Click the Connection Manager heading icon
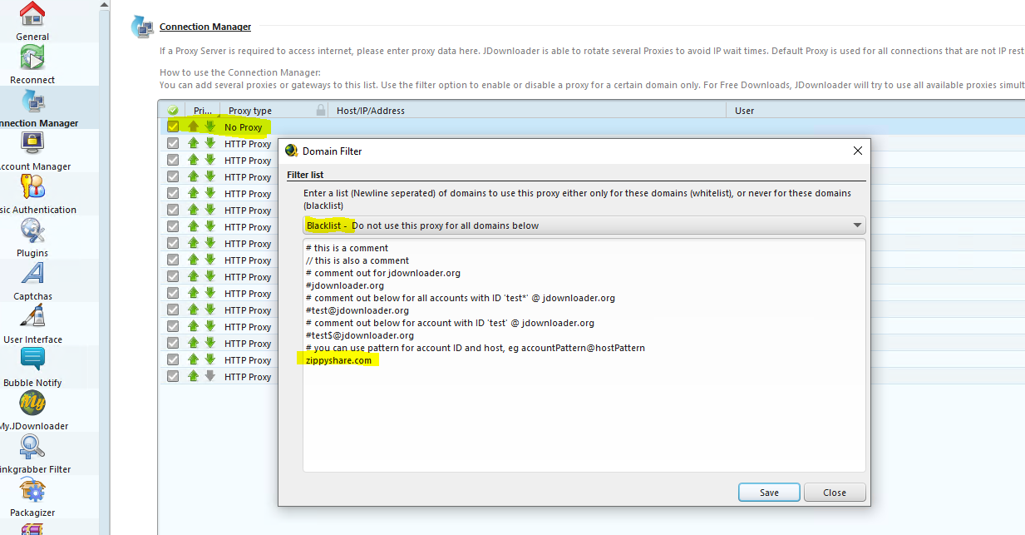This screenshot has height=535, width=1025. (x=142, y=27)
